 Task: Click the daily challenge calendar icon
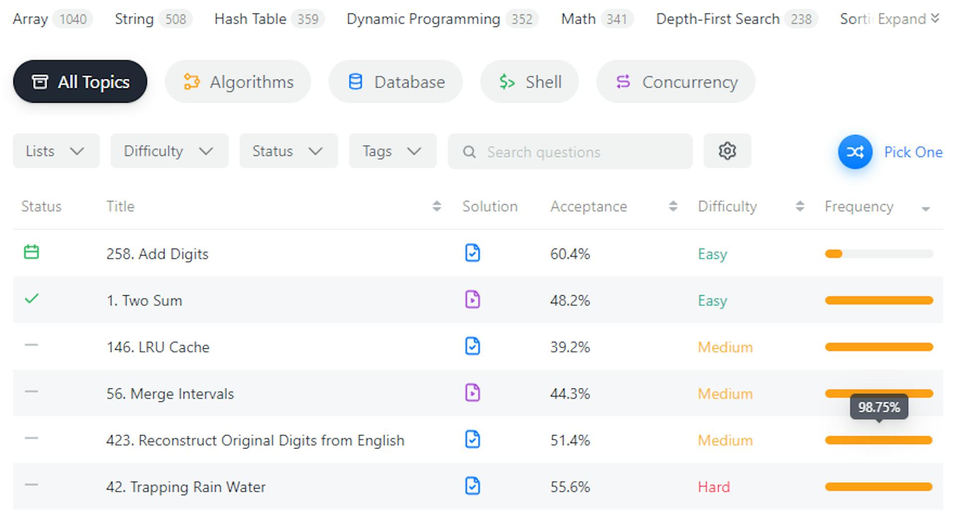tap(31, 252)
